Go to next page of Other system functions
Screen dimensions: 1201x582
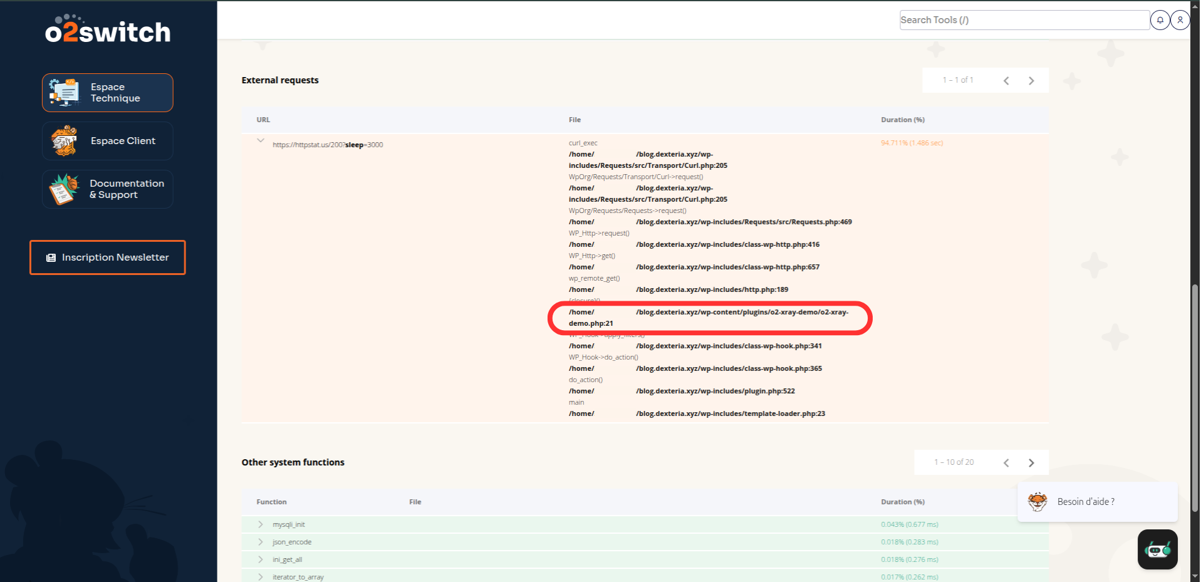click(x=1031, y=463)
